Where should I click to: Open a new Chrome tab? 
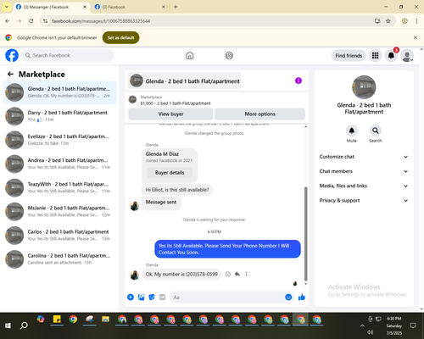point(176,7)
